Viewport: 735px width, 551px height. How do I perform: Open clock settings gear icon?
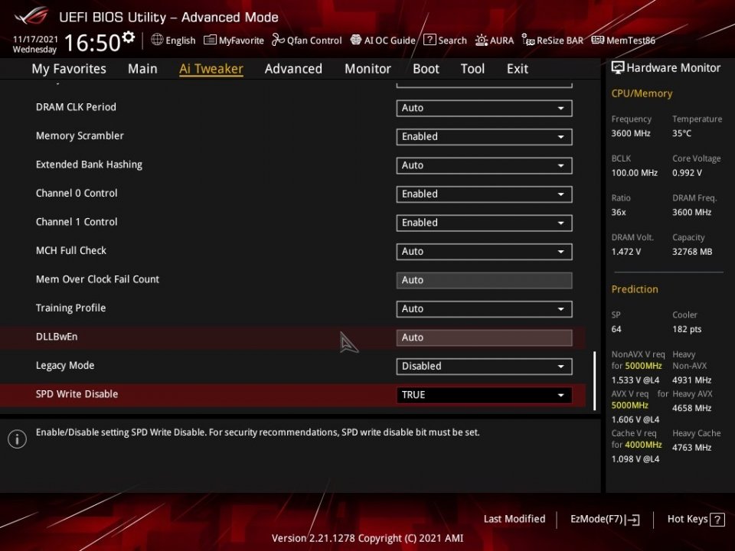(x=128, y=37)
